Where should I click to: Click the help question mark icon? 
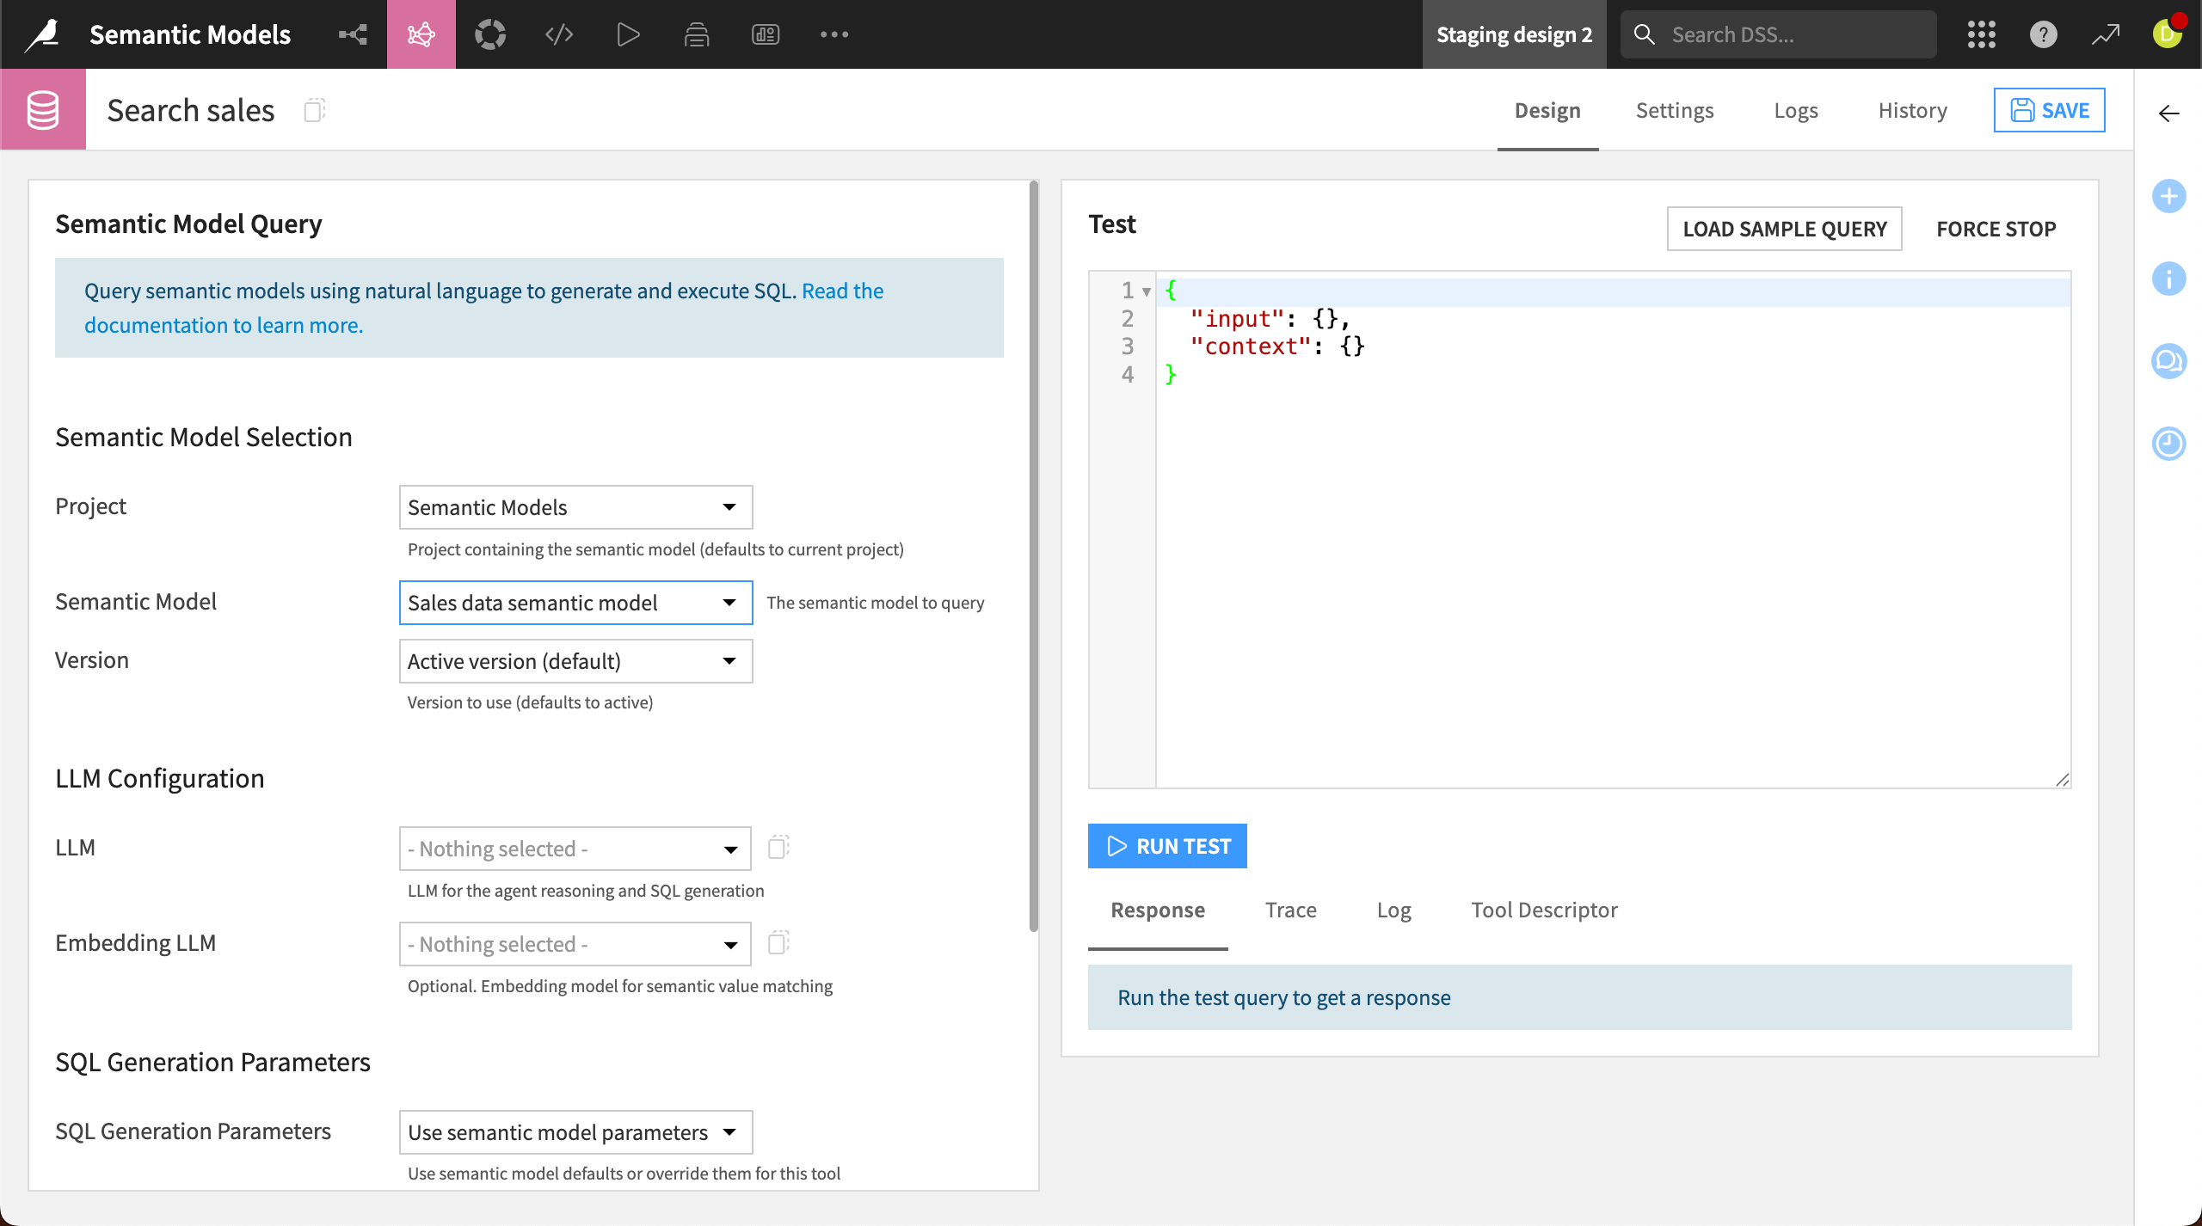point(2044,34)
